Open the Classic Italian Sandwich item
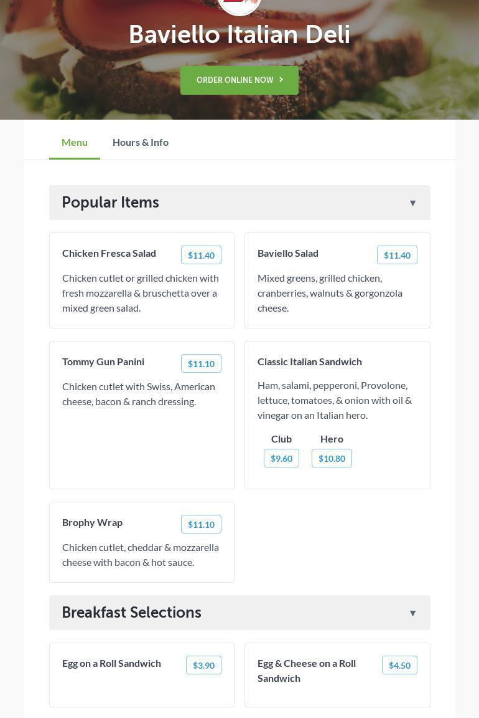Viewport: 479px width, 718px height. 310,361
